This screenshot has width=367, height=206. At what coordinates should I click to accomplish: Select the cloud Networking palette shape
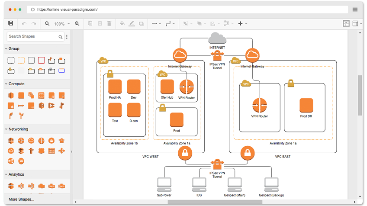tap(31, 141)
